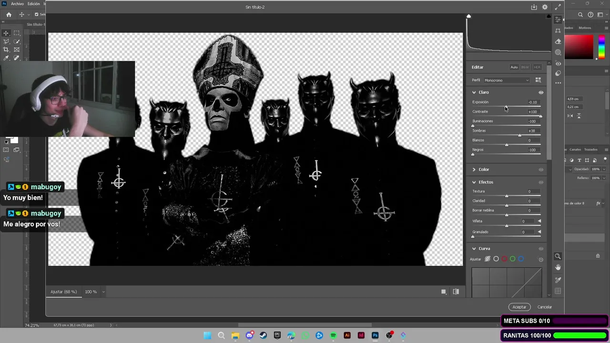The height and width of the screenshot is (343, 610).
Task: Open the Edición menu
Action: coord(34,4)
